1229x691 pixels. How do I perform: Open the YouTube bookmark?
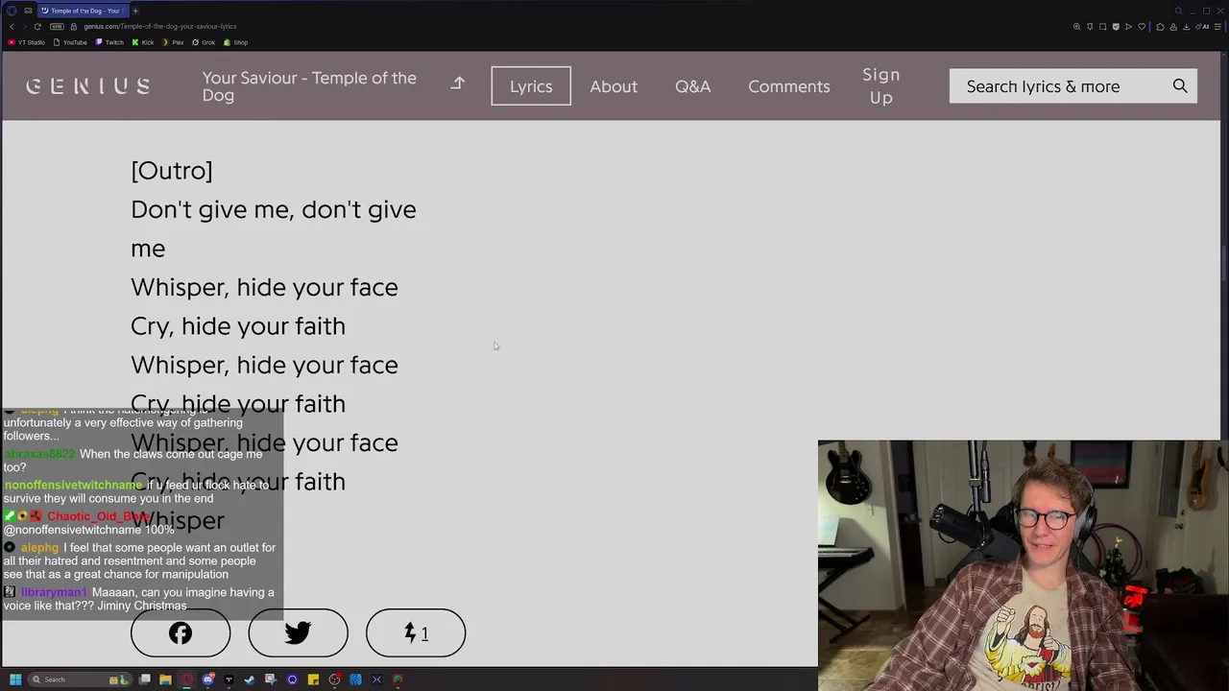(70, 42)
